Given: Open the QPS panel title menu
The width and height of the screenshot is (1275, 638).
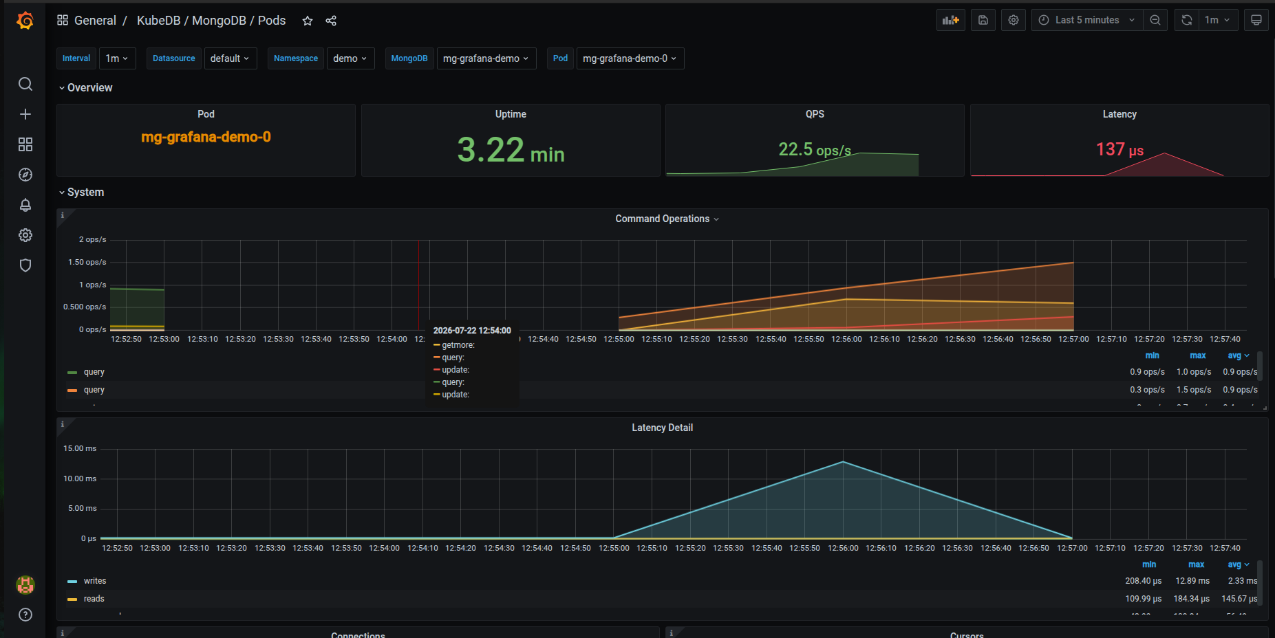Looking at the screenshot, I should tap(815, 114).
